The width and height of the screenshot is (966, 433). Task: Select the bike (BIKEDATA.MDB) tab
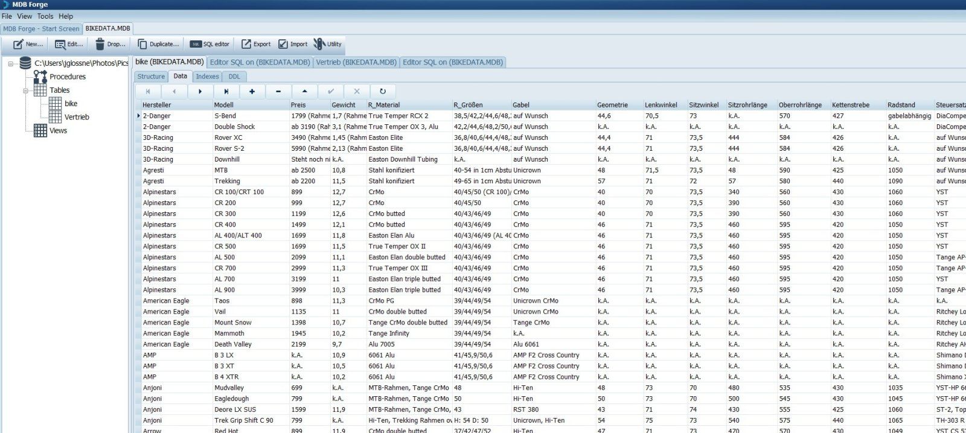tap(169, 62)
